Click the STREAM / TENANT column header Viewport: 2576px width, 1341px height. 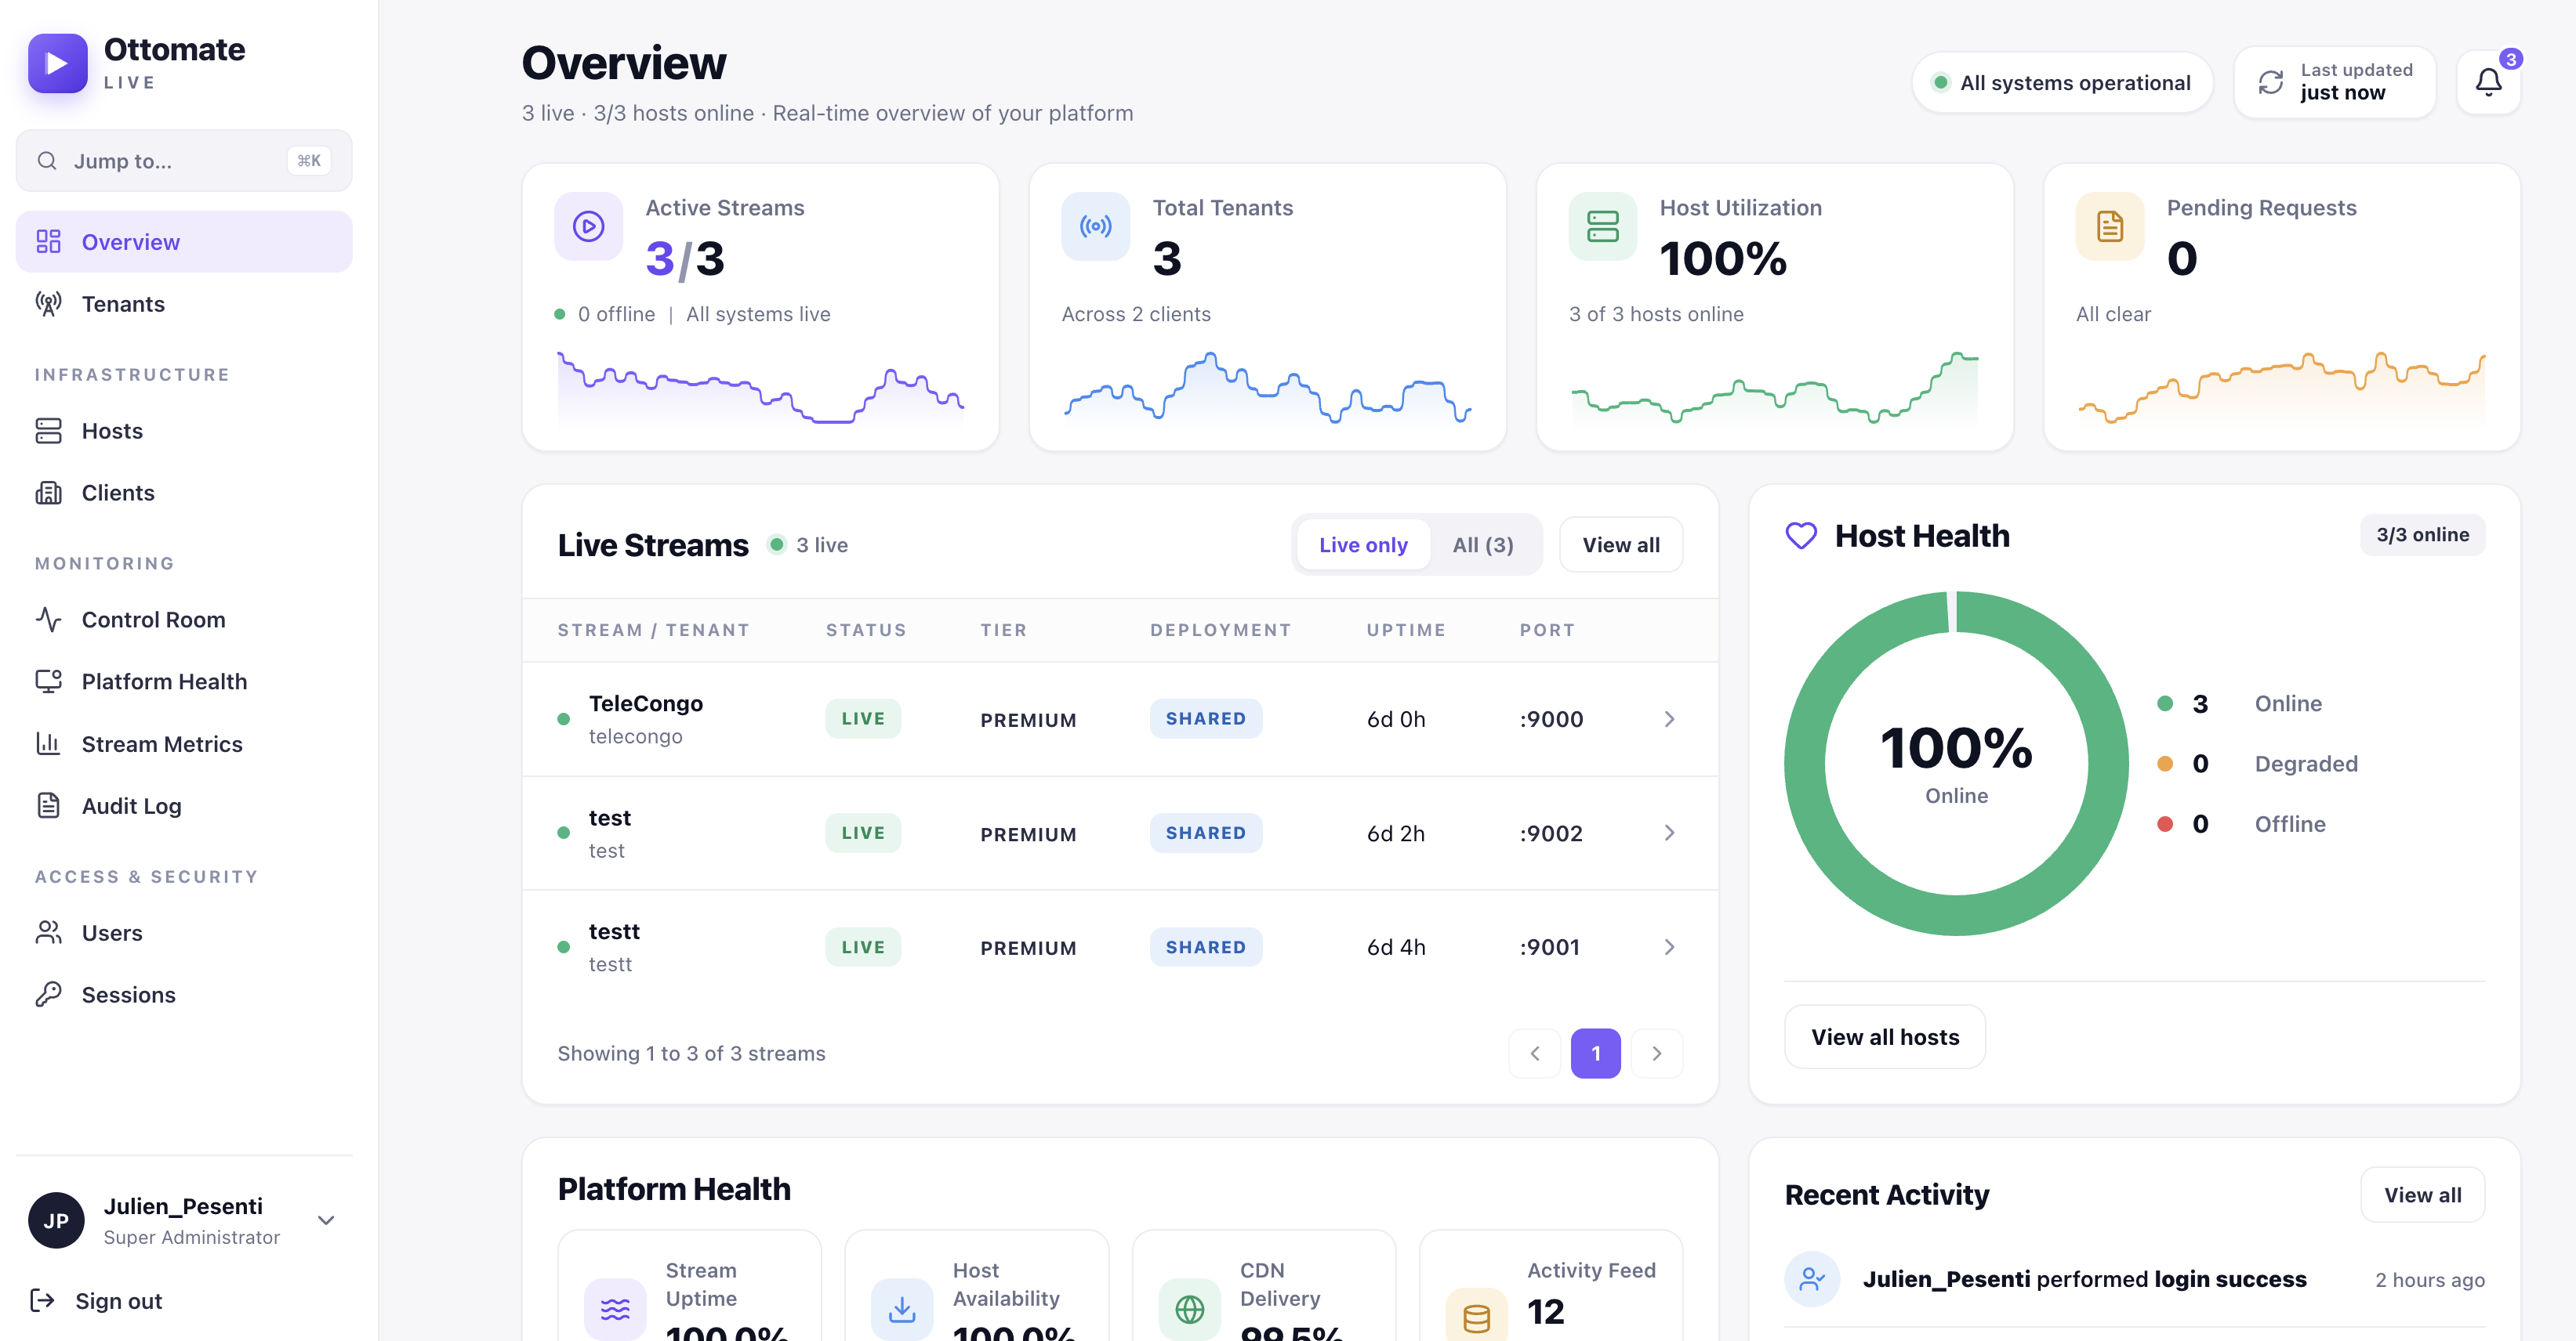click(x=653, y=630)
